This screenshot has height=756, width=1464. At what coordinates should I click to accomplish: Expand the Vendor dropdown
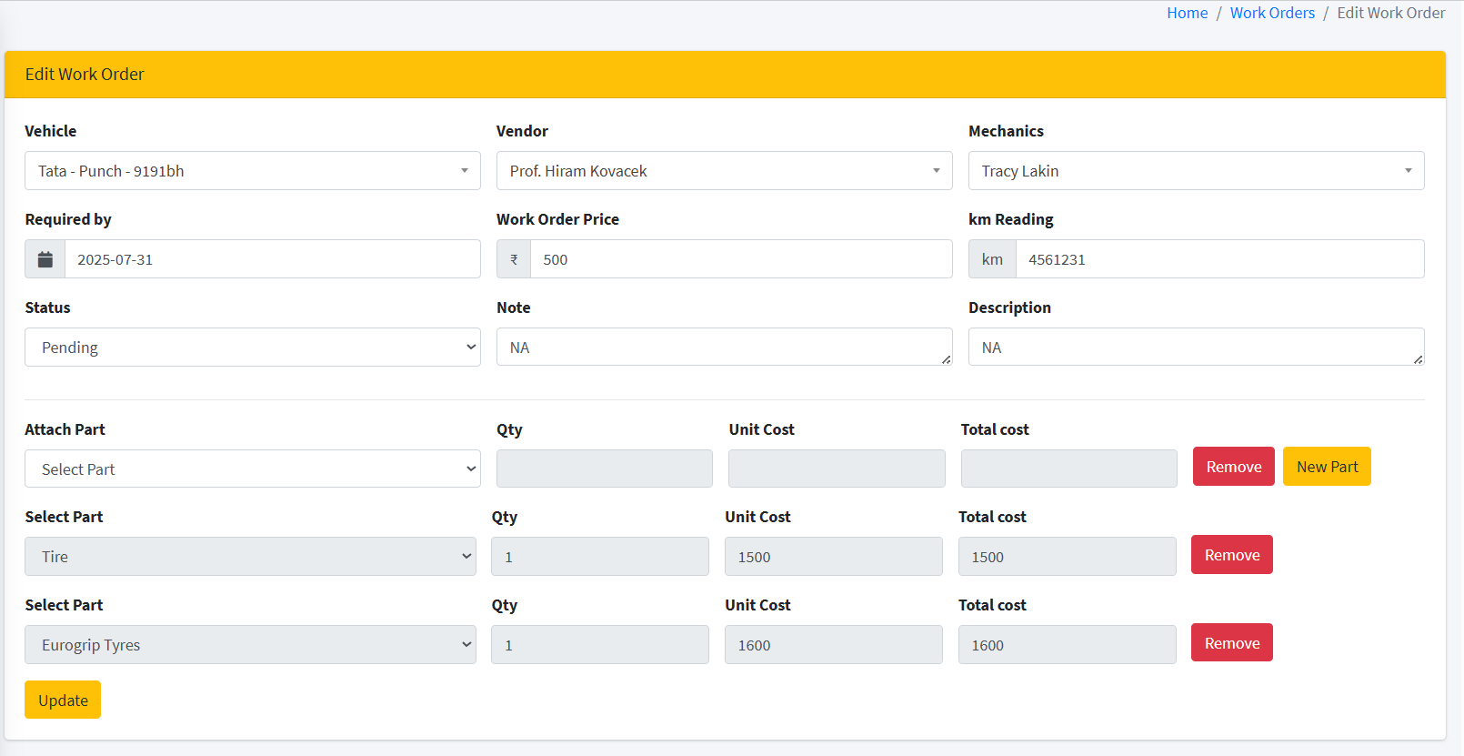pos(724,171)
